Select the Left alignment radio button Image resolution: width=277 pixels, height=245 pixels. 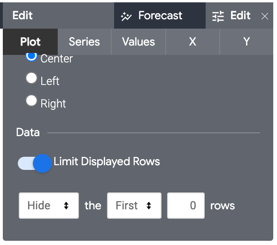pos(31,78)
